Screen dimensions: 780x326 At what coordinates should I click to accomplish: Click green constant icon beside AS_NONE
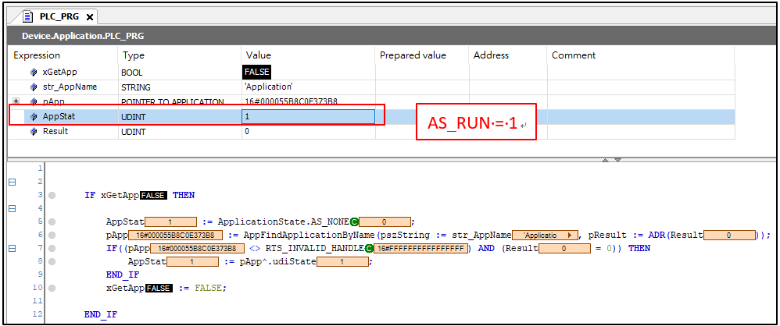point(354,221)
